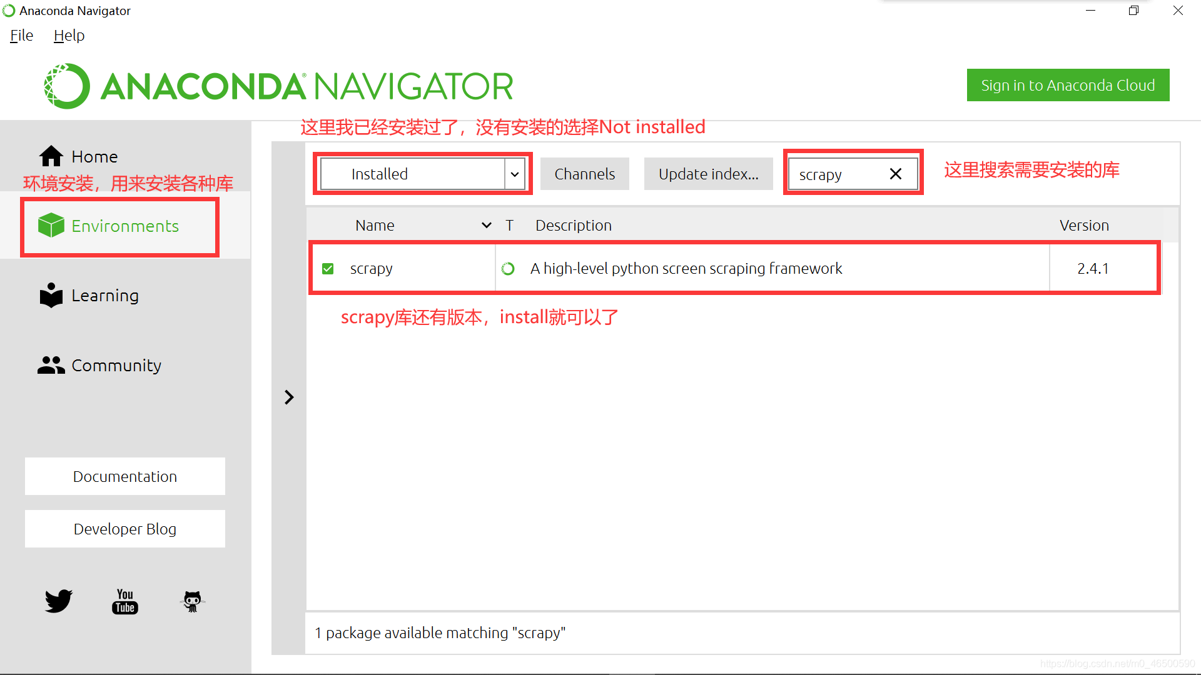Open the File menu
Image resolution: width=1201 pixels, height=675 pixels.
(x=20, y=36)
